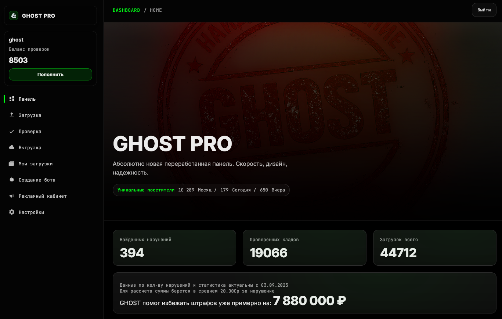The image size is (502, 319).
Task: Click the Уникальные посетители stats pill
Action: point(201,190)
